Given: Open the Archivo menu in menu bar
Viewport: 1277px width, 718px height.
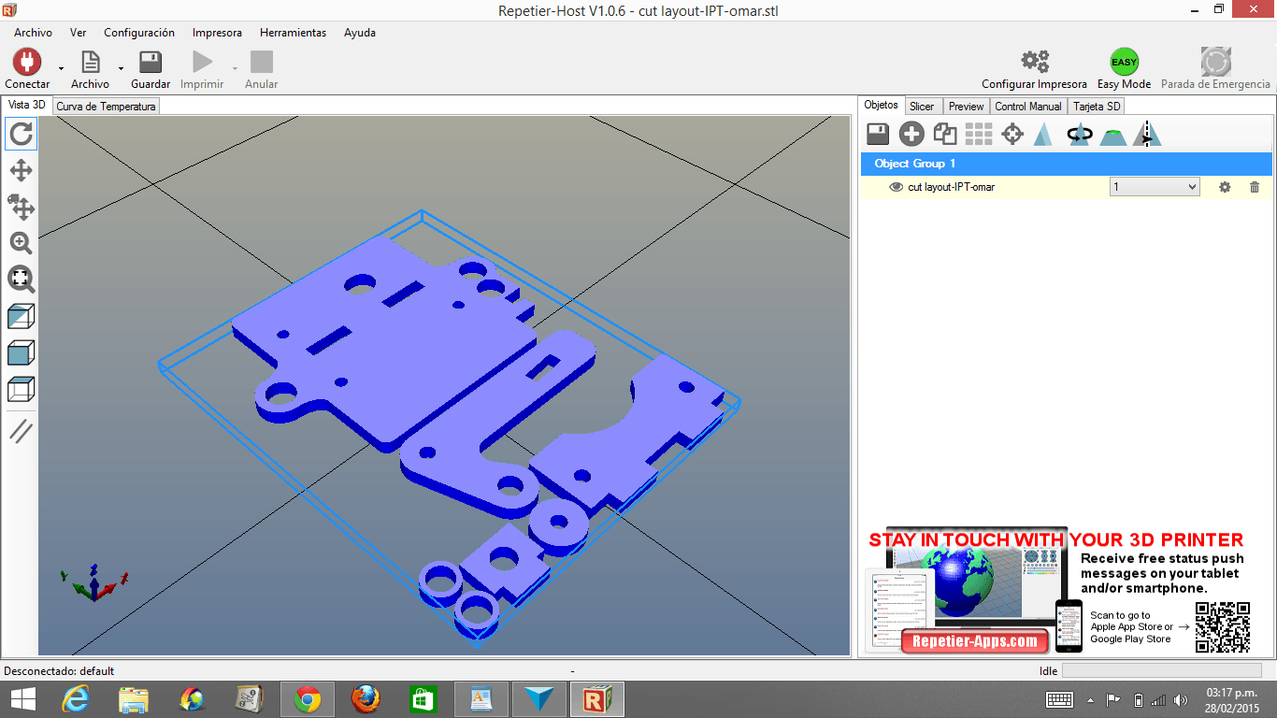Looking at the screenshot, I should [x=33, y=33].
